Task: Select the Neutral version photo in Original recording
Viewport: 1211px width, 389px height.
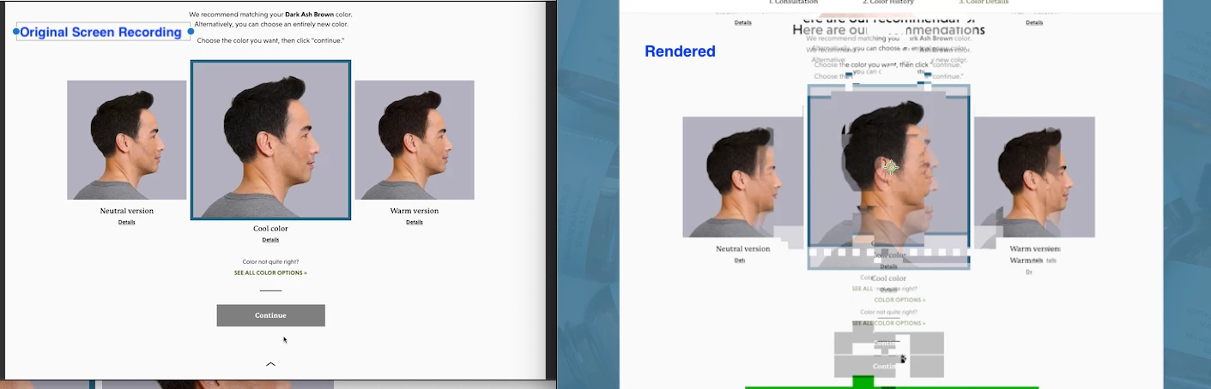Action: tap(127, 140)
